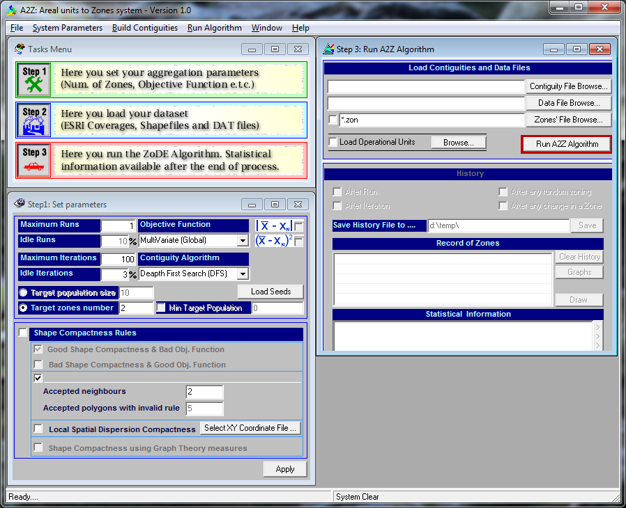Click the Contiguity File Browse button
626x508 pixels.
(x=568, y=86)
